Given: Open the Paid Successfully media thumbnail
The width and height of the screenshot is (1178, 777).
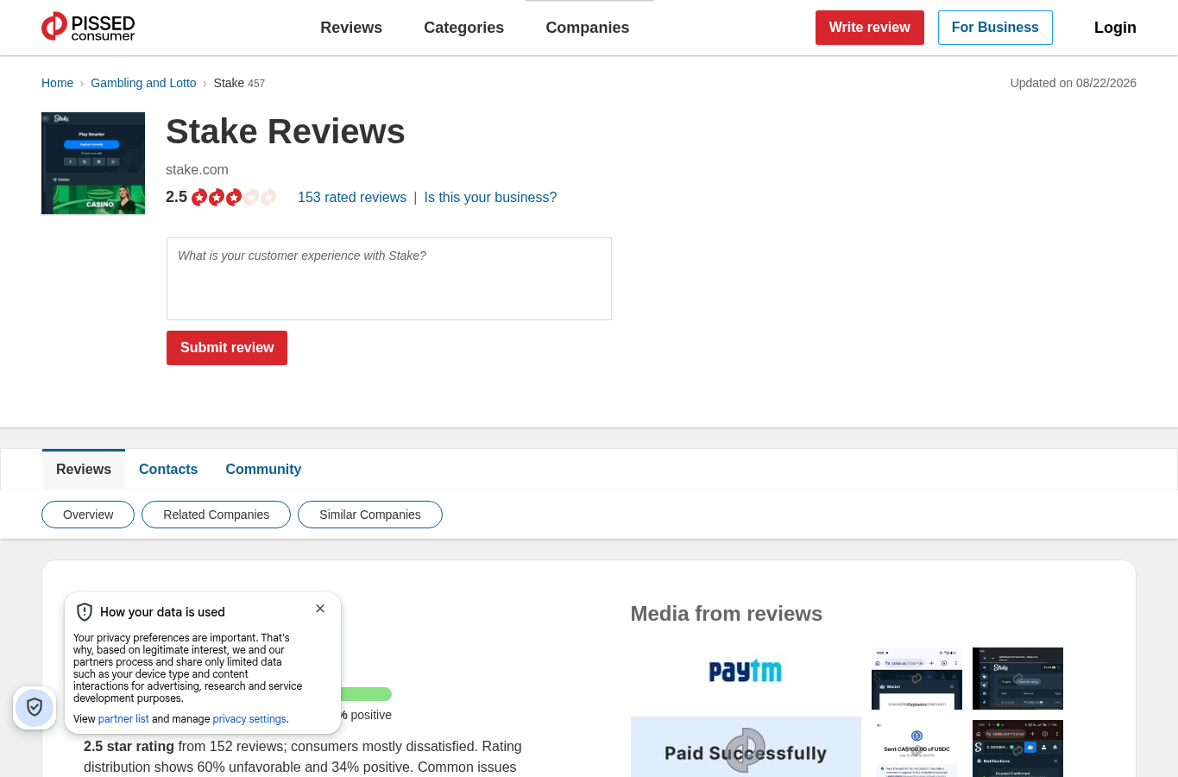Looking at the screenshot, I should (x=746, y=747).
